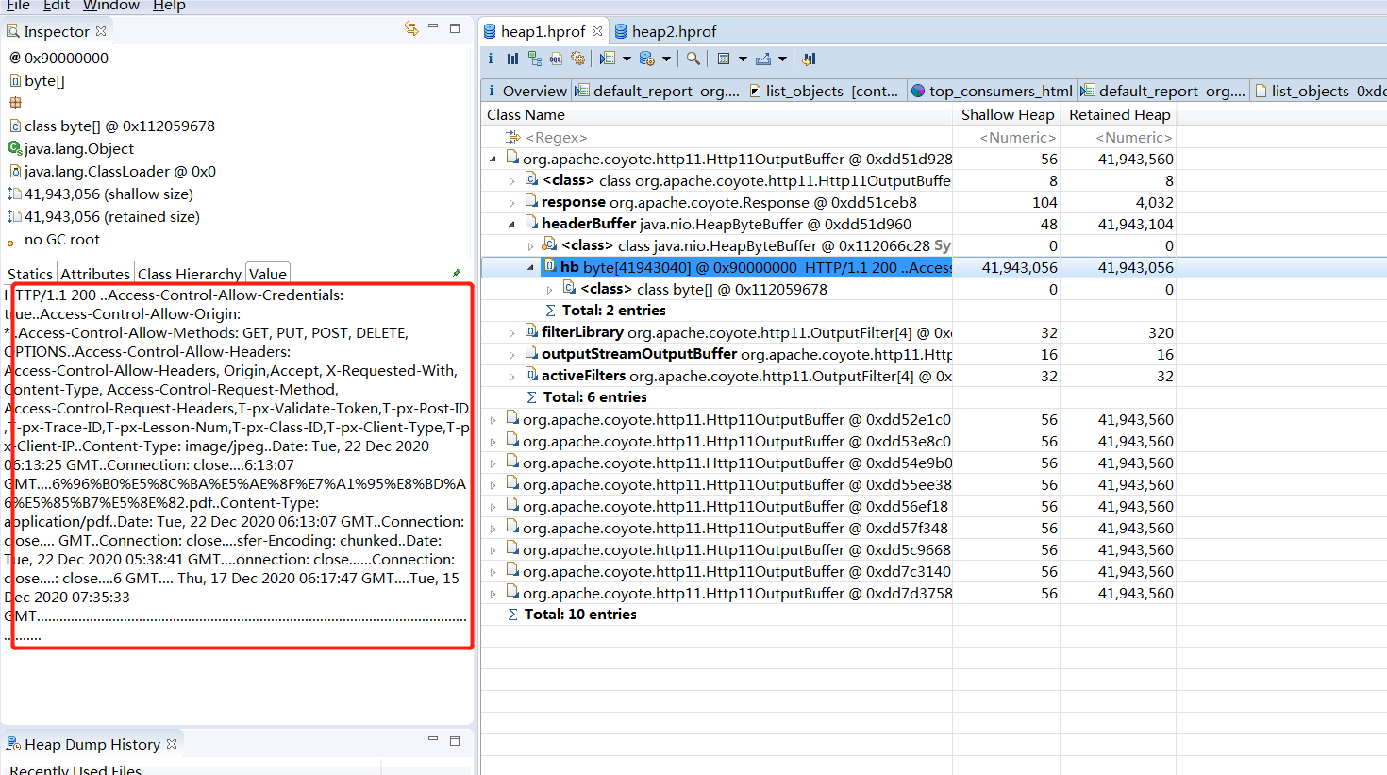
Task: Open the export dropdown arrow in toolbar
Action: tap(782, 59)
